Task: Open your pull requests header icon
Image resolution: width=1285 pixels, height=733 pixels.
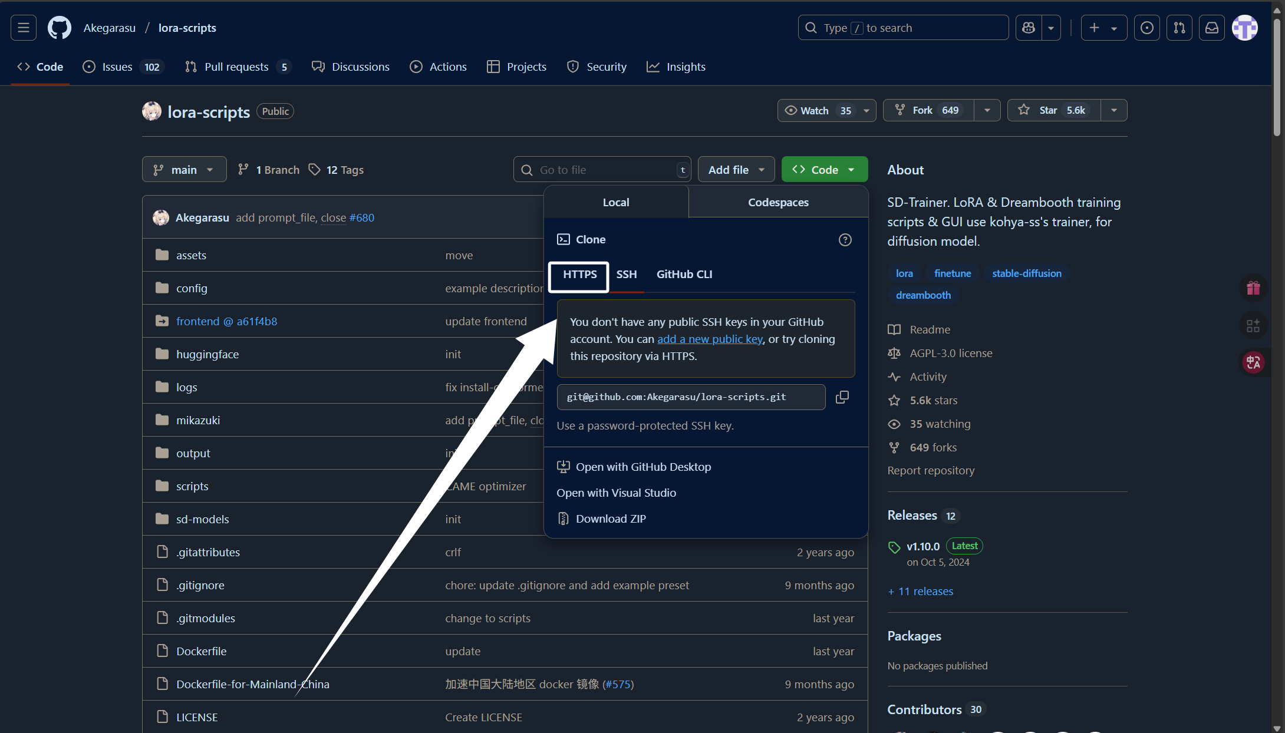Action: (x=1179, y=28)
